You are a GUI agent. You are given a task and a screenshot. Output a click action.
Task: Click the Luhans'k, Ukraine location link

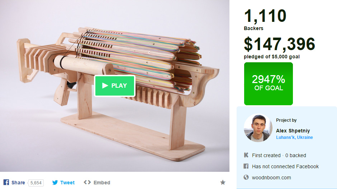pyautogui.click(x=294, y=137)
